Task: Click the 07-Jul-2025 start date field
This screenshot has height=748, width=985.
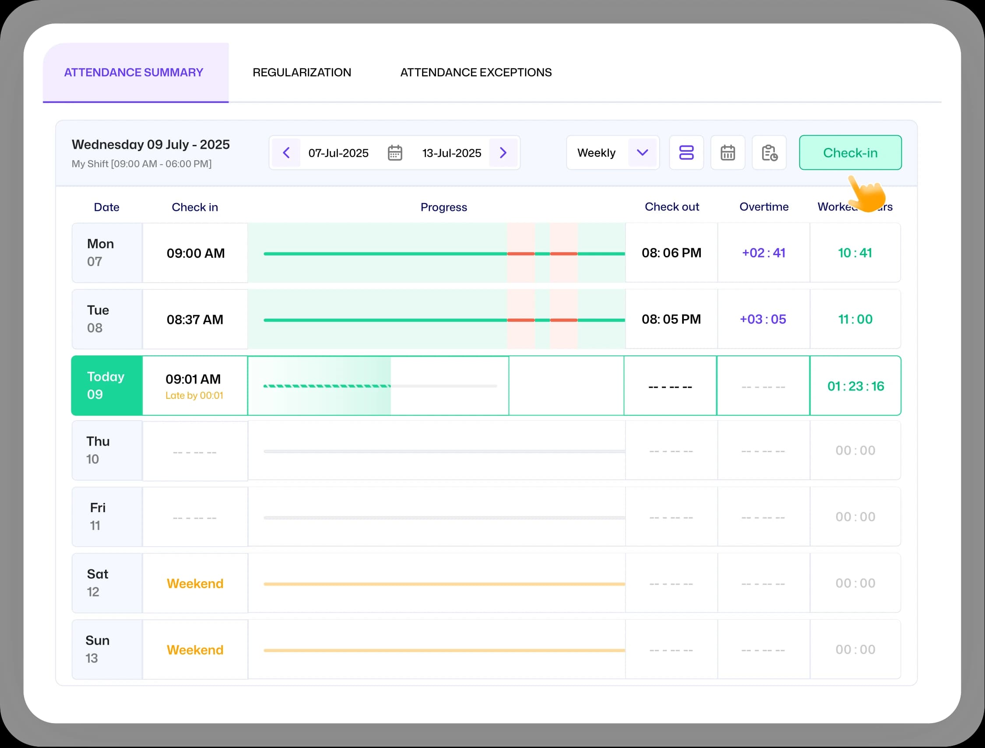Action: pyautogui.click(x=338, y=153)
